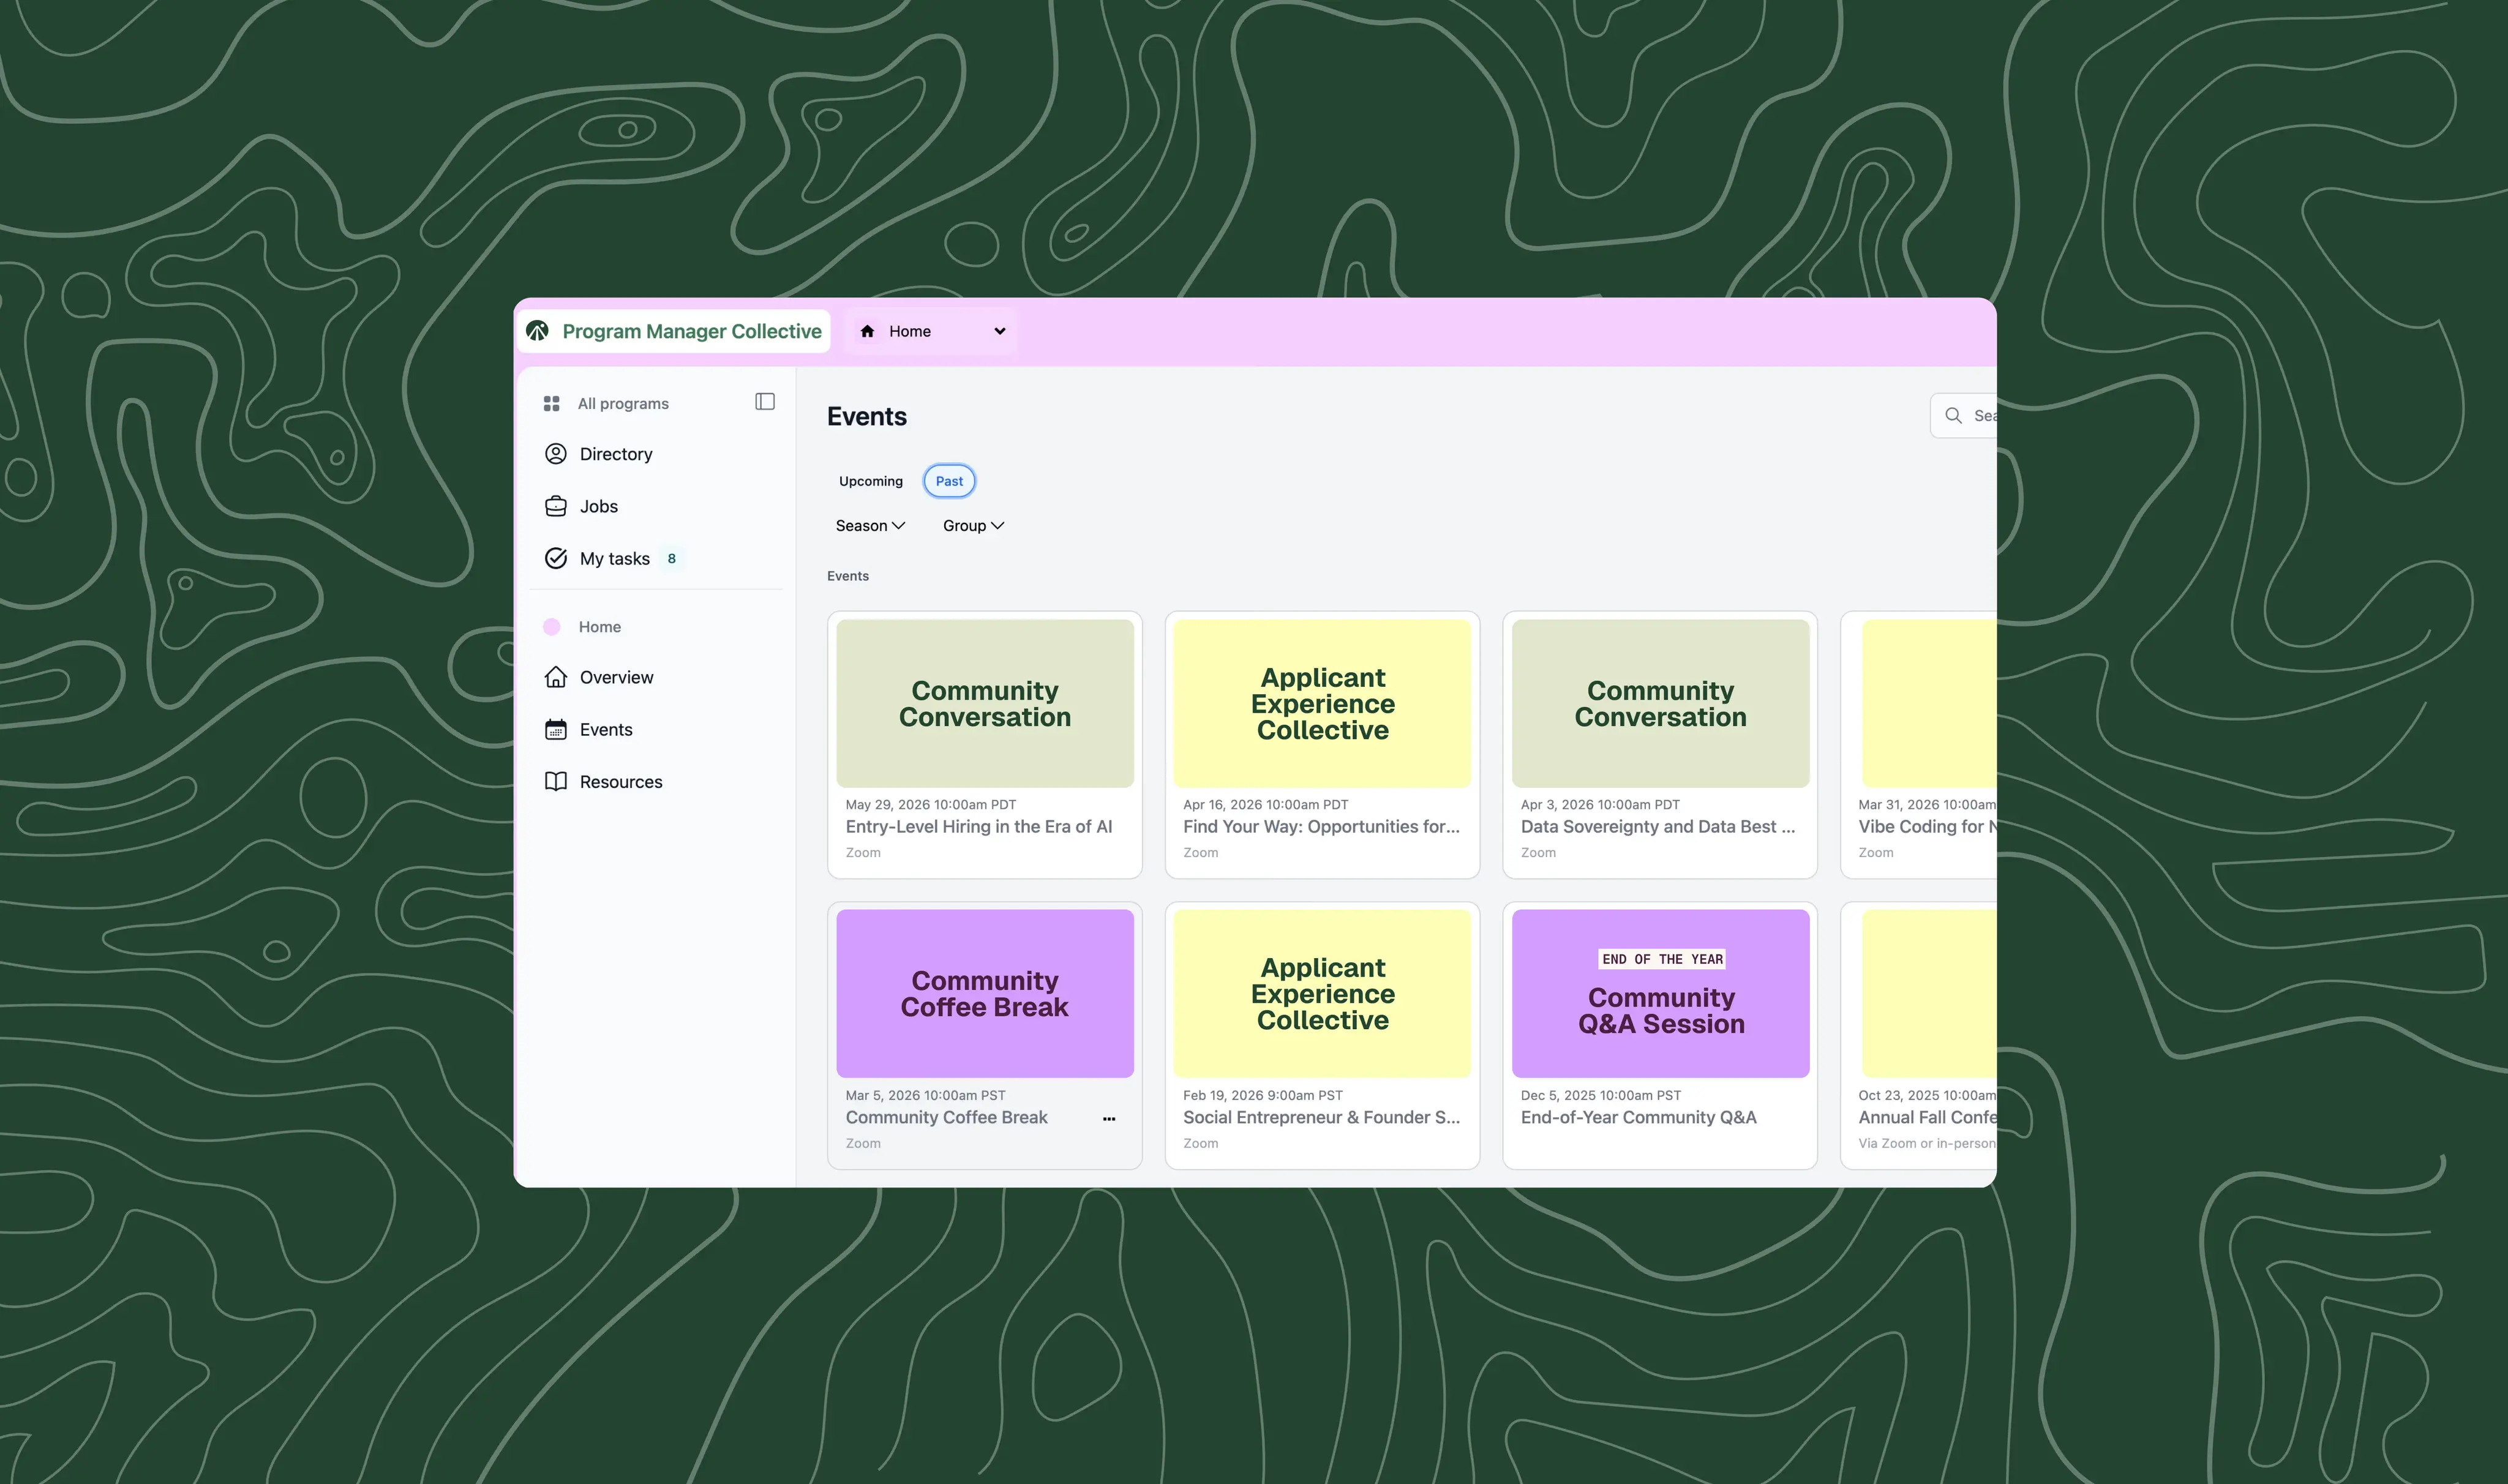Open Find Your Way: Opportunities event
Viewport: 2508px width, 1484px height.
pos(1322,826)
